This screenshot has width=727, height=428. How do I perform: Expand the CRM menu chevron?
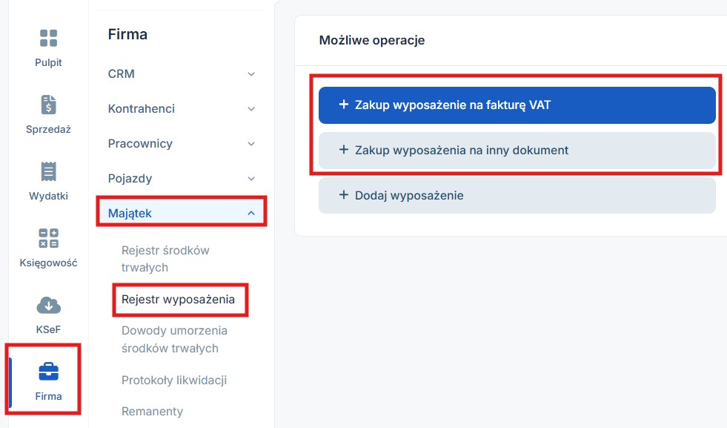coord(250,74)
